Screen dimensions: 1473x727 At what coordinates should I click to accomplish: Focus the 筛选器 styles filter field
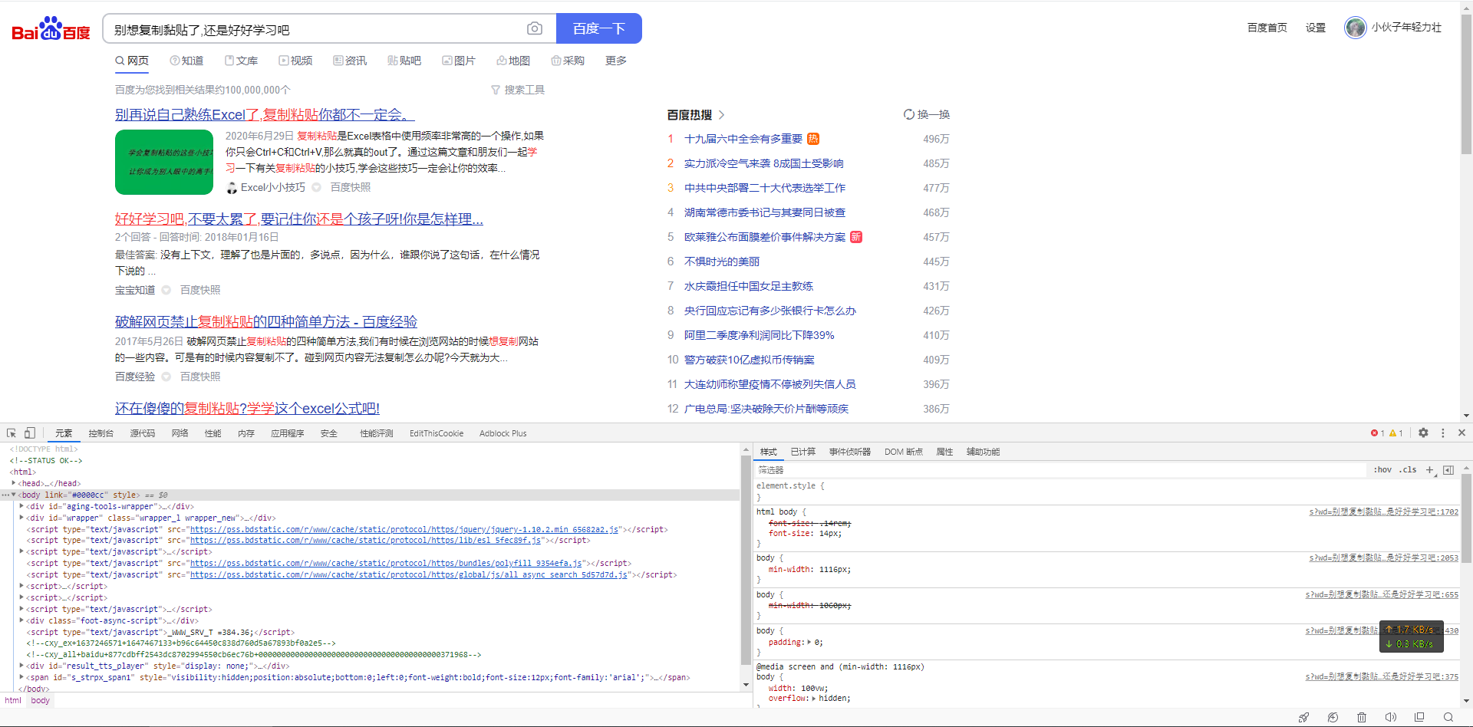click(x=1060, y=470)
